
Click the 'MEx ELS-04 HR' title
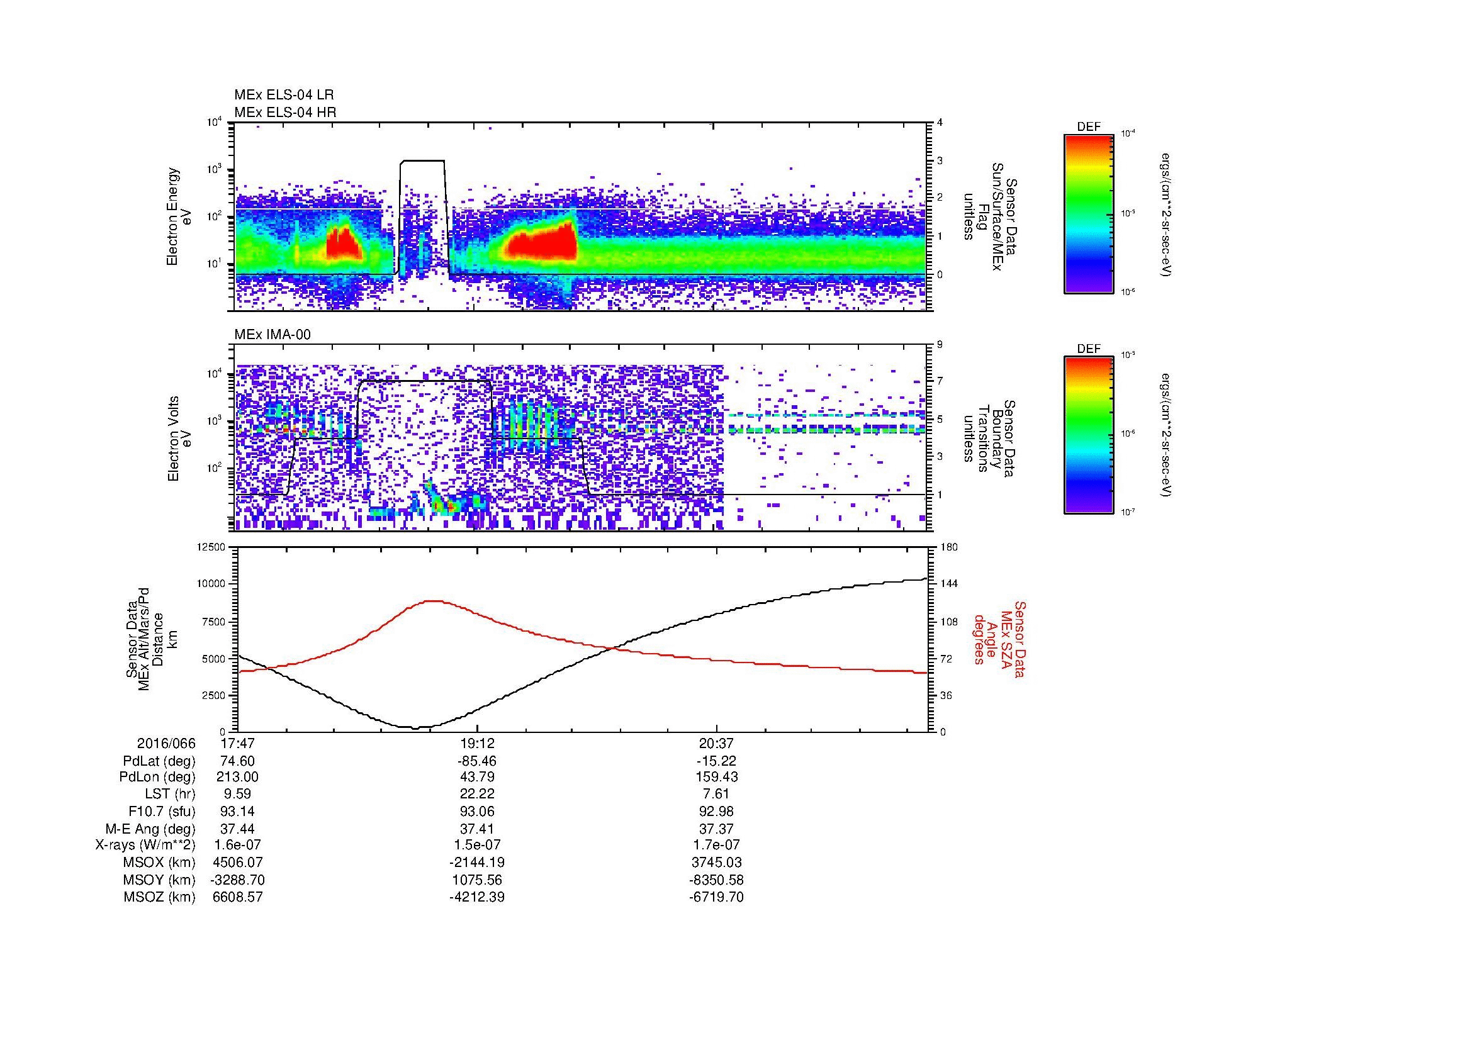point(285,112)
